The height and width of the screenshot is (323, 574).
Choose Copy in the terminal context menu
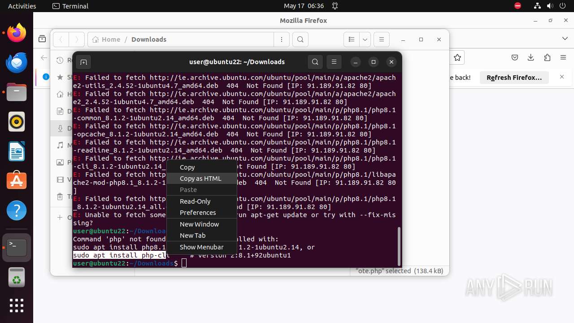point(201,167)
